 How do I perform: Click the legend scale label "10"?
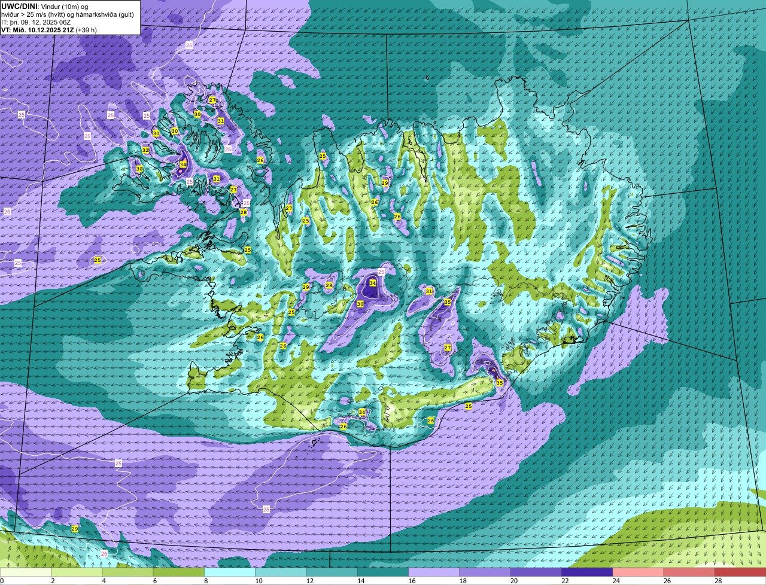coord(259,581)
